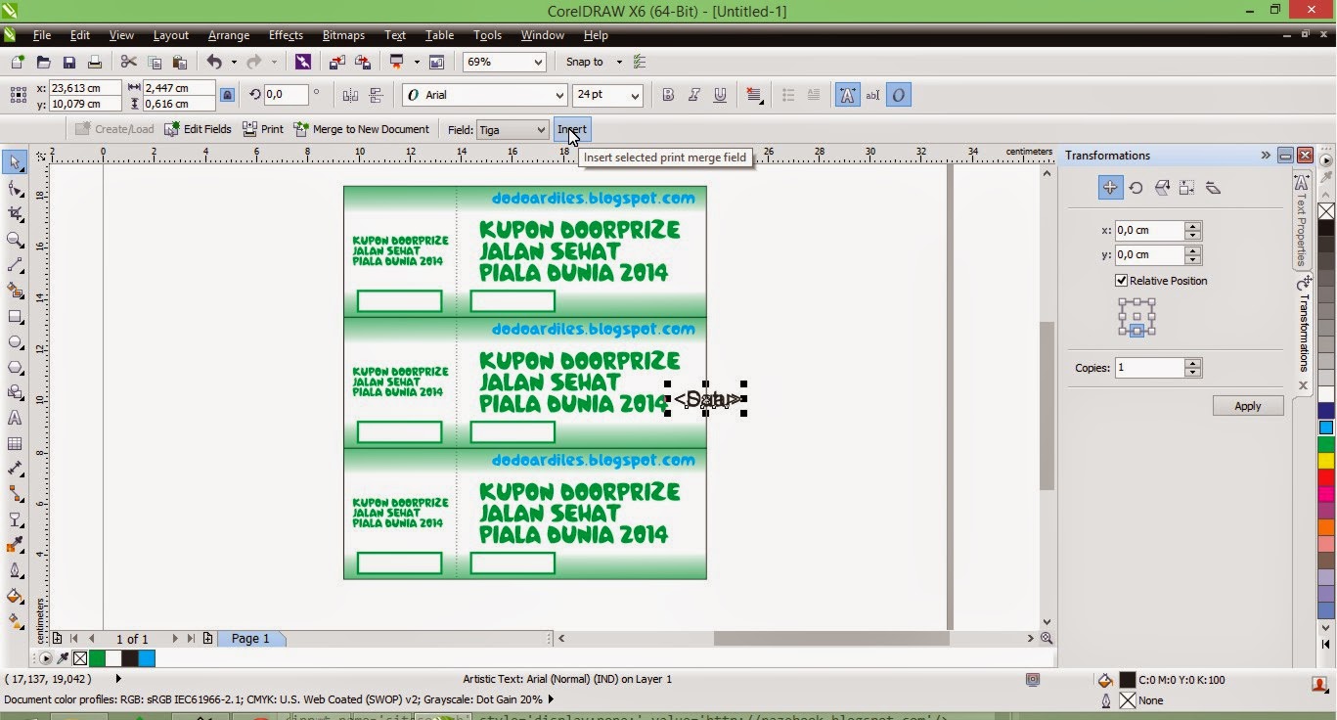The height and width of the screenshot is (720, 1337).
Task: Click the Merge to New Document button
Action: pos(362,128)
